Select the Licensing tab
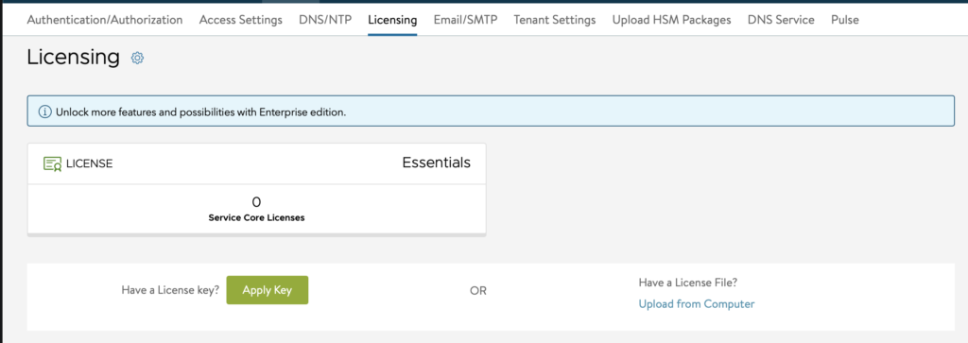Image resolution: width=968 pixels, height=343 pixels. (392, 20)
